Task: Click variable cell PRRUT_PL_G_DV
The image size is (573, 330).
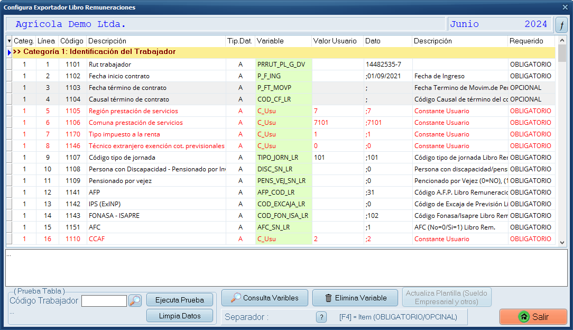Action: [x=283, y=65]
